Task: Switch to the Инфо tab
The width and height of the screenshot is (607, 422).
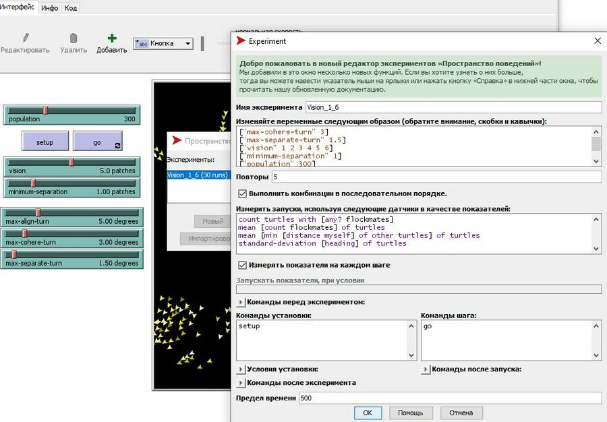Action: pyautogui.click(x=50, y=8)
